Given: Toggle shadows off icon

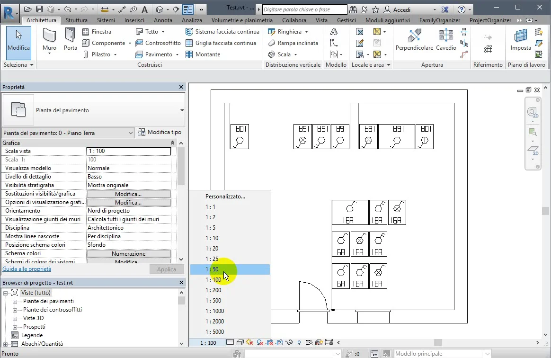Looking at the screenshot, I should coord(260,342).
